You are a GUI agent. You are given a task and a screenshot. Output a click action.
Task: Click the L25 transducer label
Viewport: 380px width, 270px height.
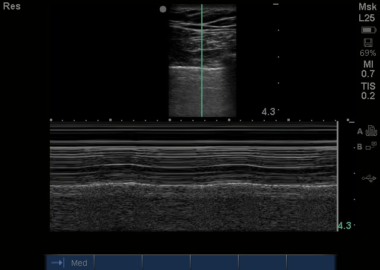[x=367, y=17]
